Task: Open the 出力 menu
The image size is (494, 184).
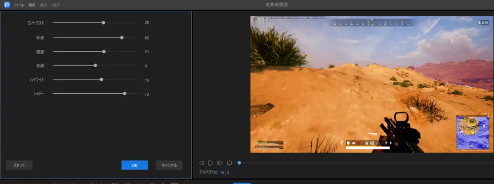Action: tap(43, 5)
